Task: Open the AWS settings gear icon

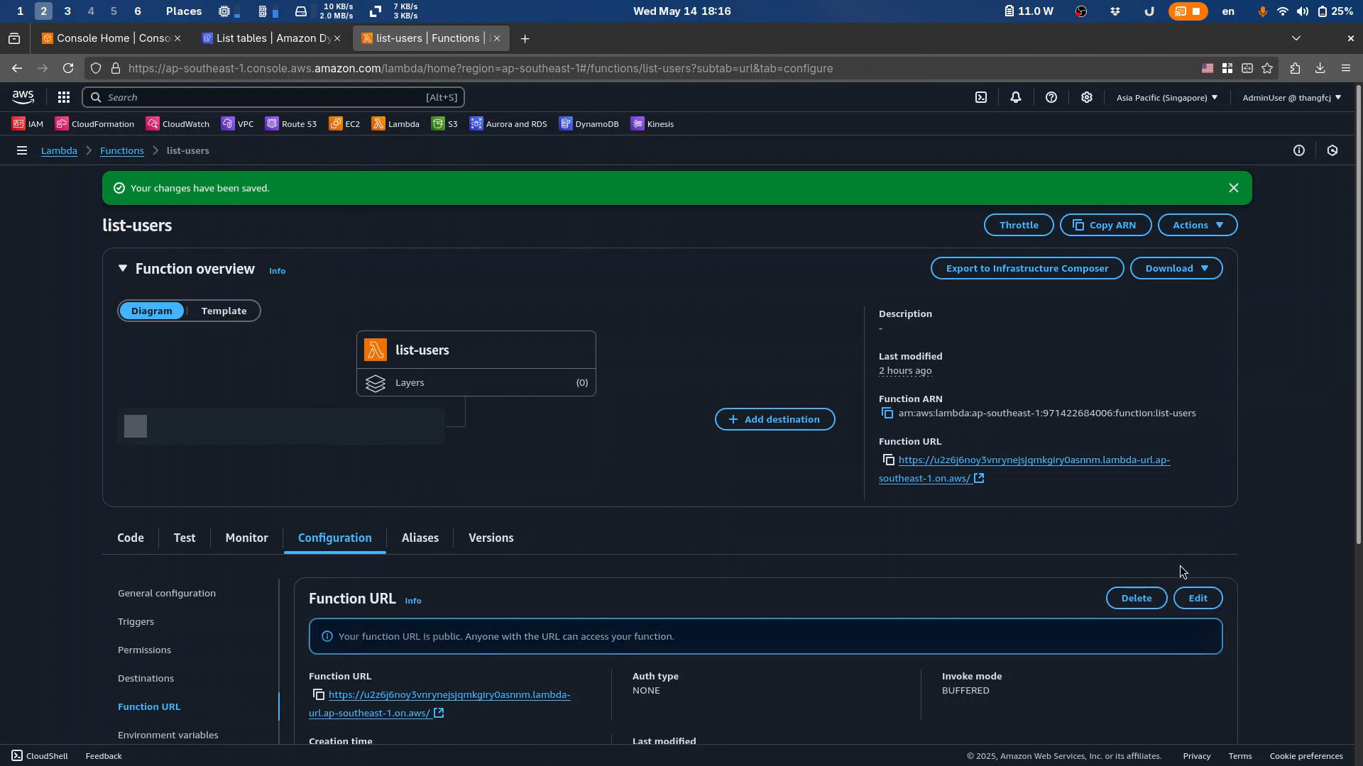Action: (1087, 97)
